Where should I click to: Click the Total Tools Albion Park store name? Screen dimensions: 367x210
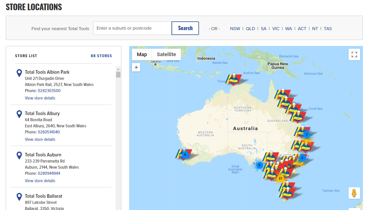point(47,72)
